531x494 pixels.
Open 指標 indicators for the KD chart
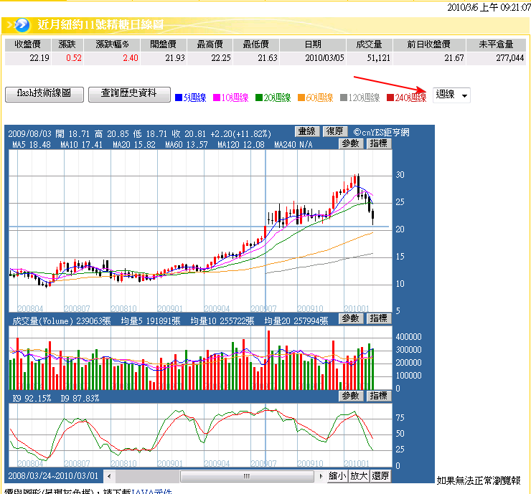click(x=379, y=396)
